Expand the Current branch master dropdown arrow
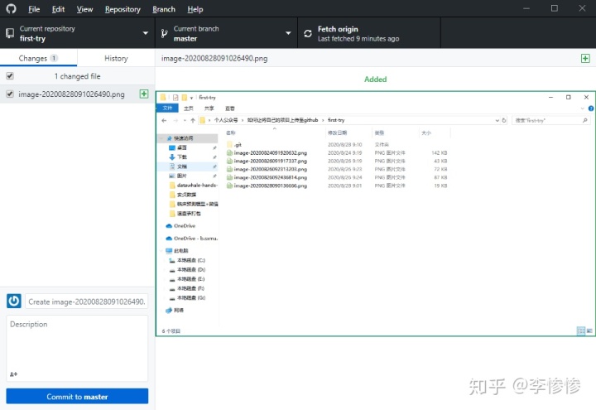Image resolution: width=596 pixels, height=410 pixels. click(x=288, y=33)
